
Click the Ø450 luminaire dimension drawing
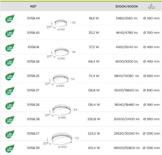[61, 54]
